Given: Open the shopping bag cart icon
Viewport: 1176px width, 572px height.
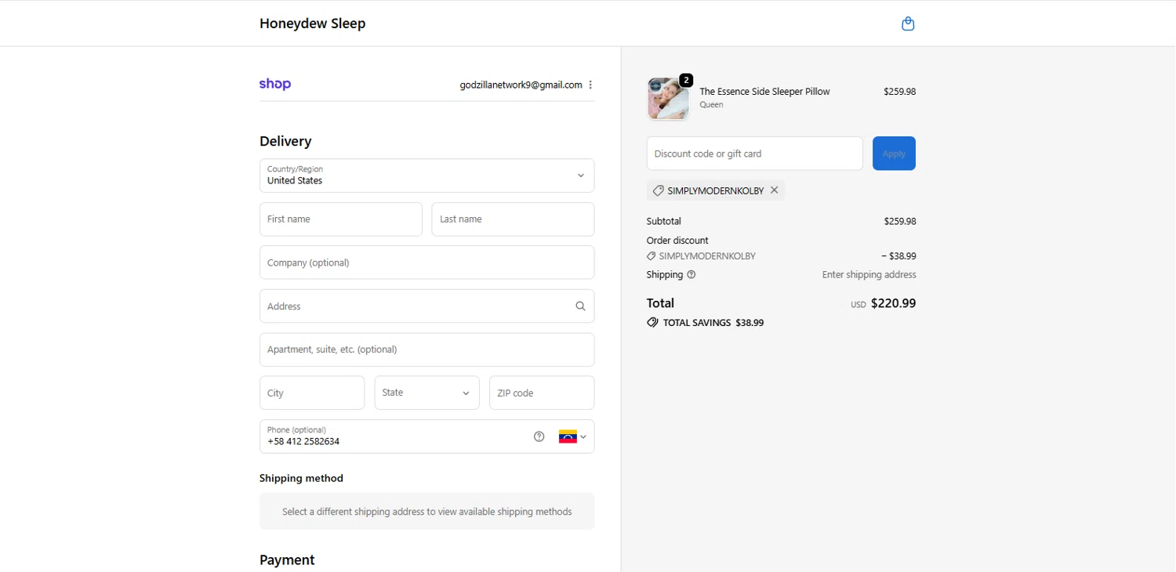Looking at the screenshot, I should click(908, 24).
